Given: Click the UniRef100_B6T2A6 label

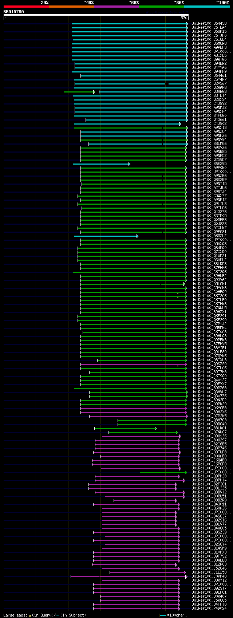Looking at the screenshot, I should coord(209,296).
